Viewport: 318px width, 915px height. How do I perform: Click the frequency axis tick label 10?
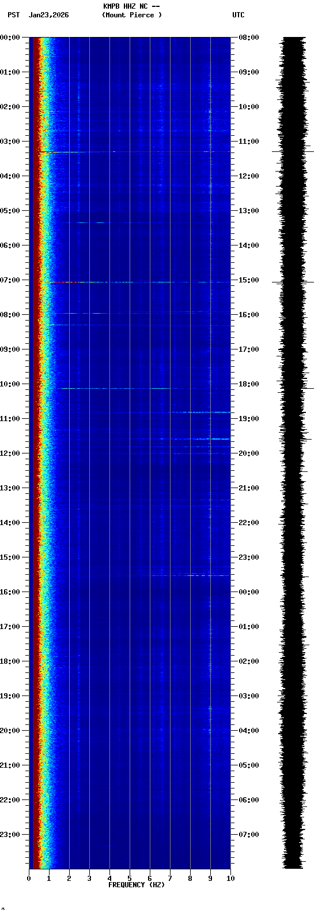[x=230, y=879]
